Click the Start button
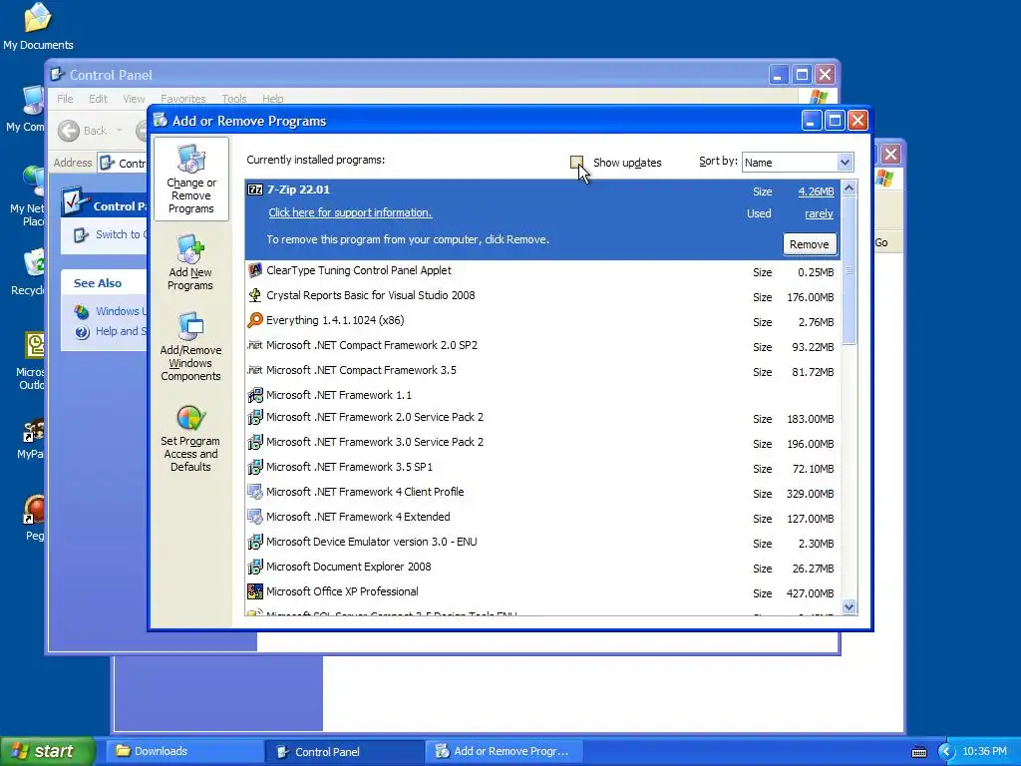Screen dimensions: 1021x766 47,751
